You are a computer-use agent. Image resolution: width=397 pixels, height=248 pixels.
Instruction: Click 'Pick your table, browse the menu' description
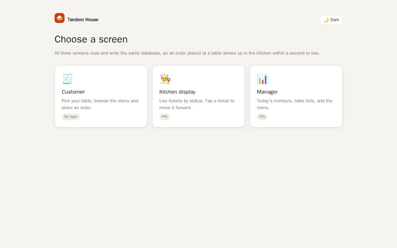[100, 104]
